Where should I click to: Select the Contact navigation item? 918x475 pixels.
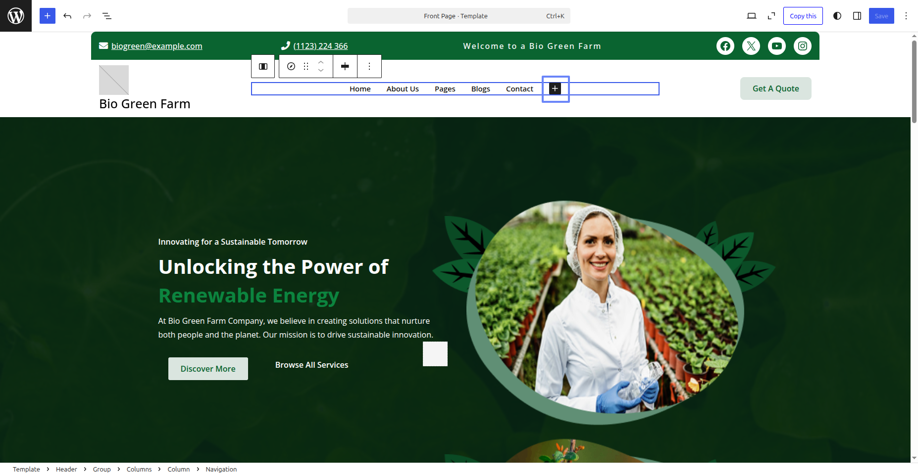[x=519, y=89]
